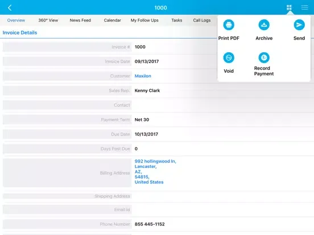Click the payment term Net 30
The image size is (314, 235).
(142, 120)
